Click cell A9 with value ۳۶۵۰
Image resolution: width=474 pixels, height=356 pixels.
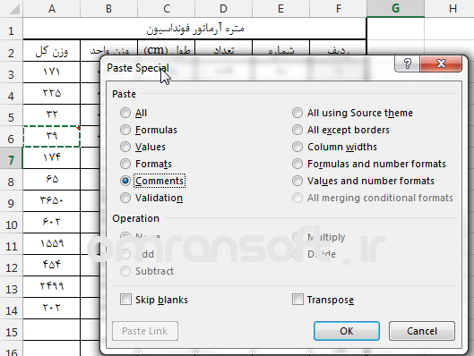(x=52, y=201)
